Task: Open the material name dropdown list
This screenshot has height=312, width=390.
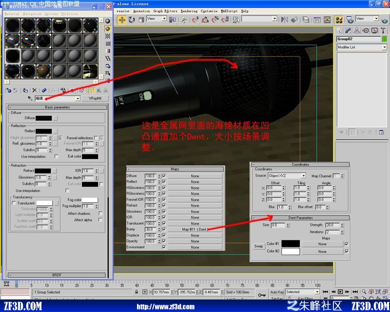Action: click(78, 98)
